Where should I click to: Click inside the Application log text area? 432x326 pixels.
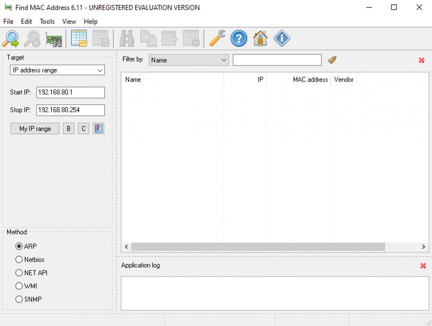pyautogui.click(x=275, y=293)
